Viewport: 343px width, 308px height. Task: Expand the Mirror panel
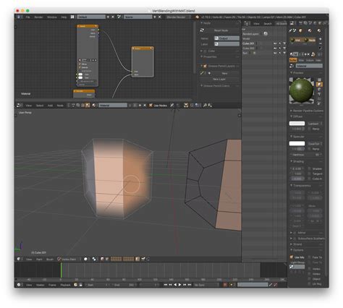pyautogui.click(x=291, y=233)
